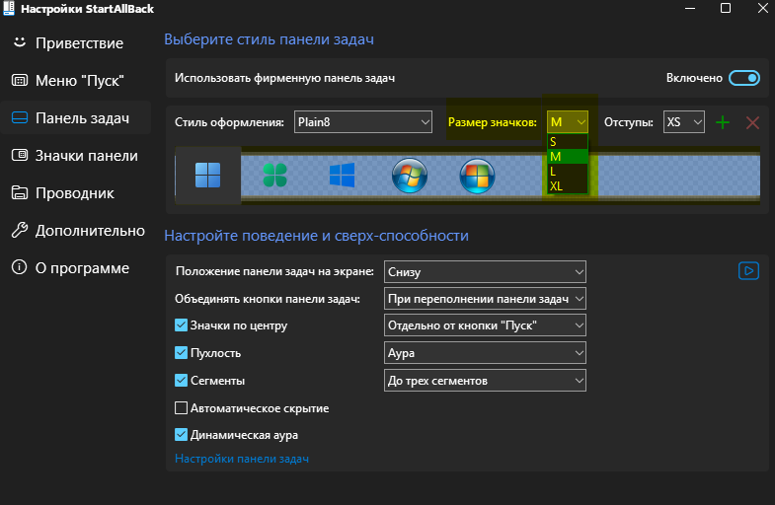Show the О программе page
Viewport: 775px width, 505px height.
pos(76,268)
